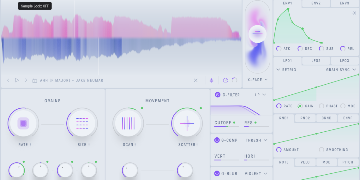Screen dimensions: 360x180
Task: Click the envelope jump-to-end arrow icon
Action: 354,13
